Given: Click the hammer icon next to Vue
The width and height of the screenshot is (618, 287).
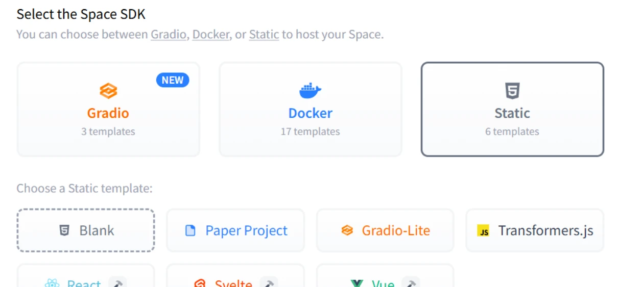Looking at the screenshot, I should click(410, 283).
